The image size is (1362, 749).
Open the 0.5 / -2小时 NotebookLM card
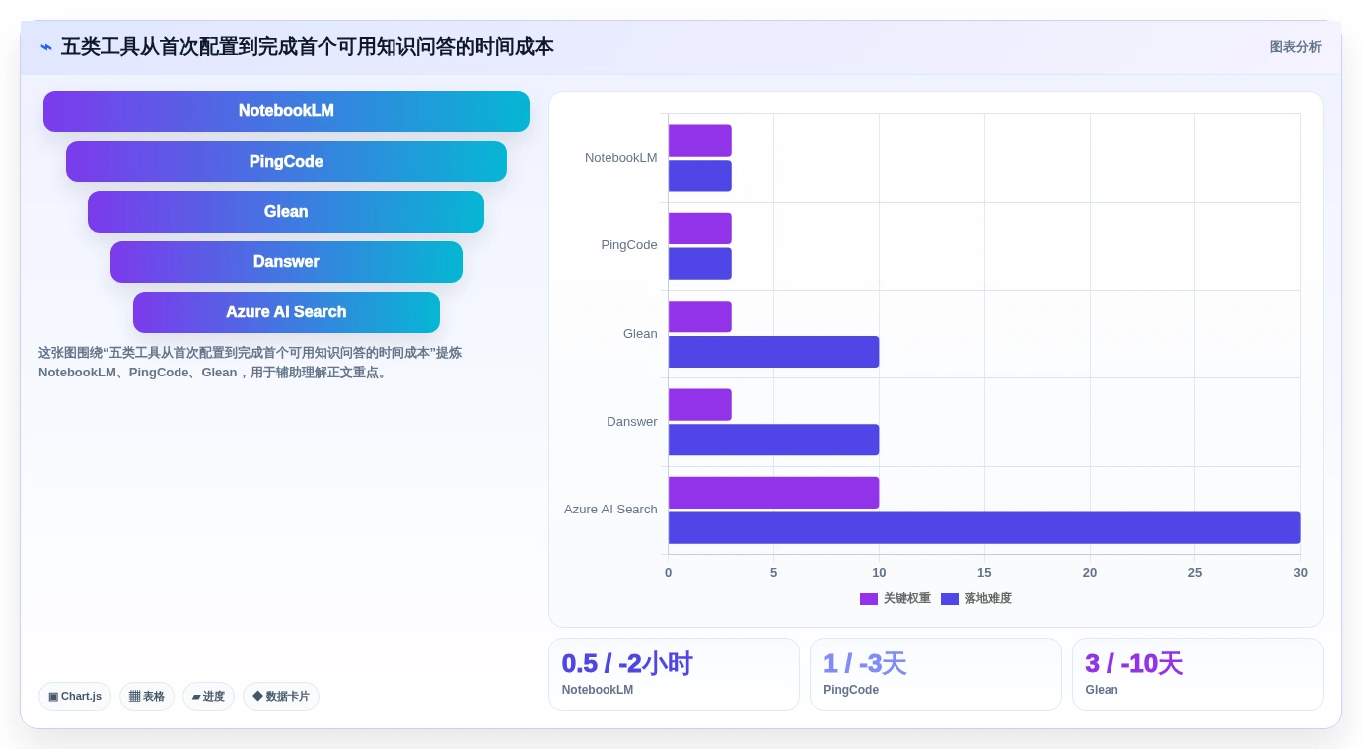point(674,674)
